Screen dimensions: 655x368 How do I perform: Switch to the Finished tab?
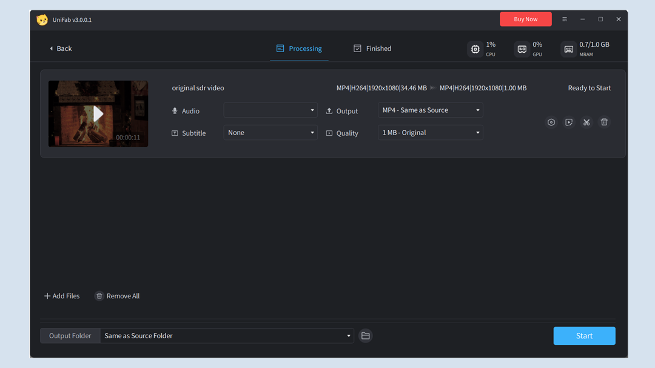(372, 49)
